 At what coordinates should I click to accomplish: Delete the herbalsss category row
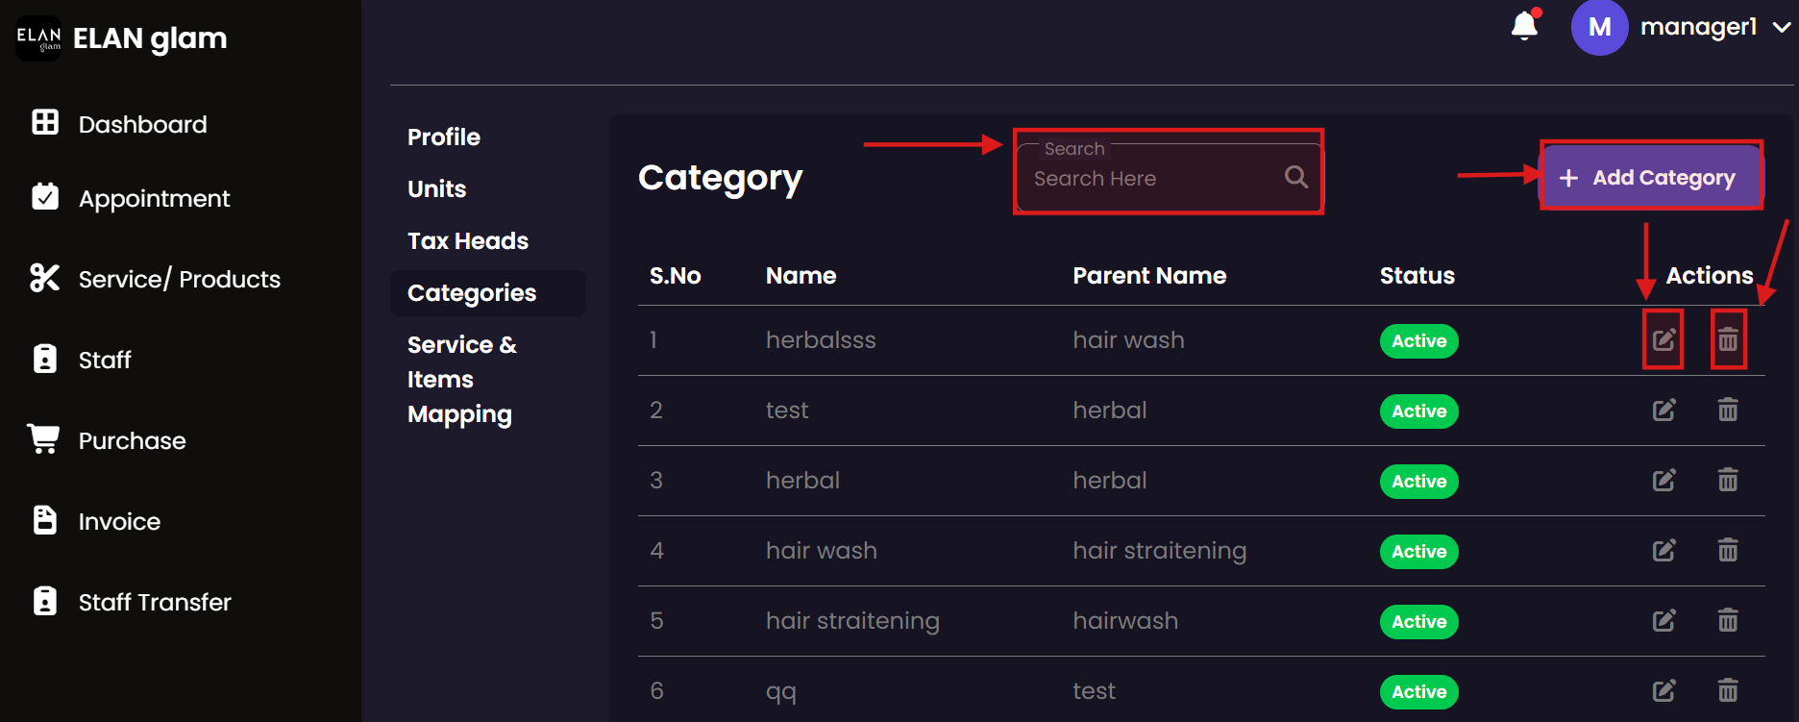tap(1728, 339)
